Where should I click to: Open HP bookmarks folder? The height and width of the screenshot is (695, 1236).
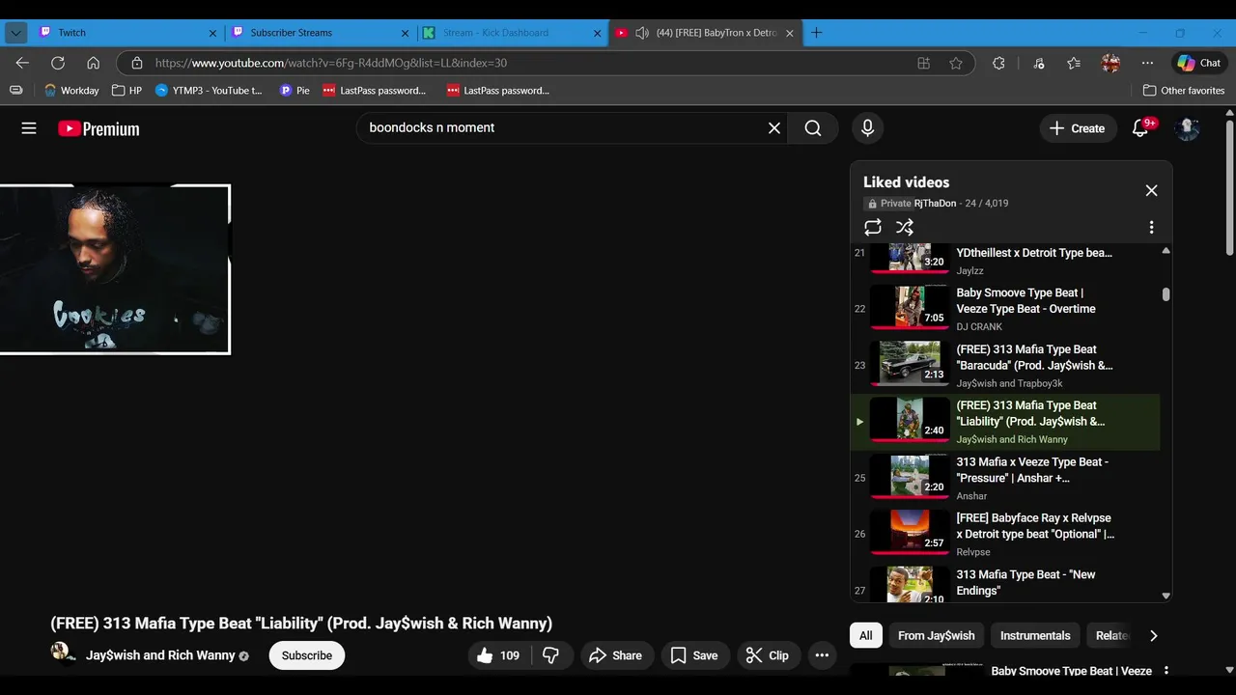pos(126,90)
